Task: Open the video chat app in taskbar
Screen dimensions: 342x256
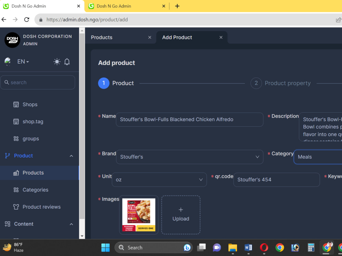Action: click(217, 247)
